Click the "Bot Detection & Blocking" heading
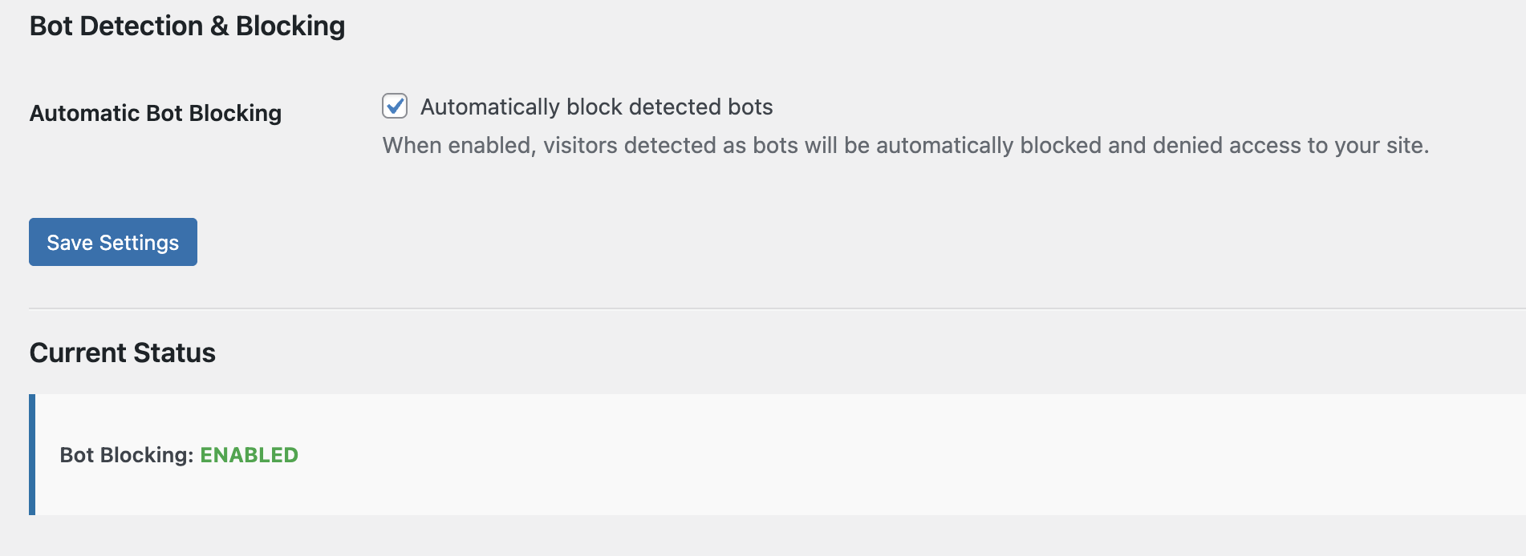Screen dimensions: 1526x556 (187, 26)
